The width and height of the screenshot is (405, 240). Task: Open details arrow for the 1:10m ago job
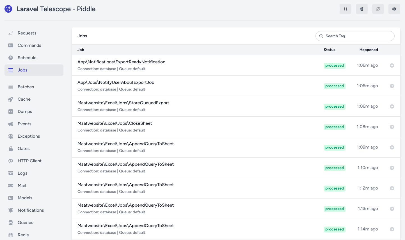392,168
